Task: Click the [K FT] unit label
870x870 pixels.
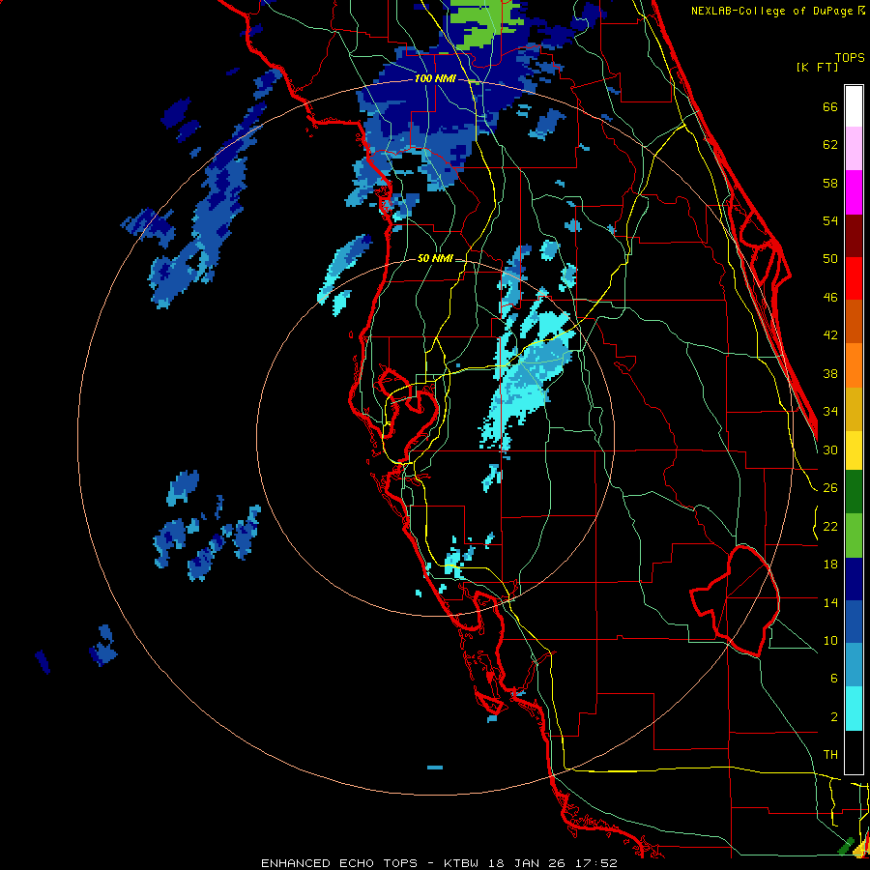Action: 817,67
